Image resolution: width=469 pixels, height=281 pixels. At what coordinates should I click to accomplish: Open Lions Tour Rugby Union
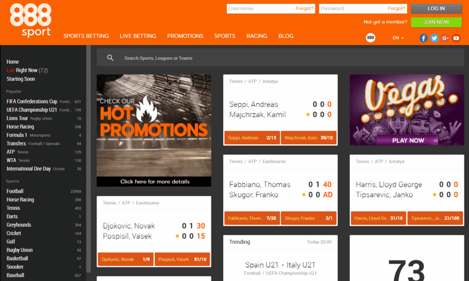point(44,118)
